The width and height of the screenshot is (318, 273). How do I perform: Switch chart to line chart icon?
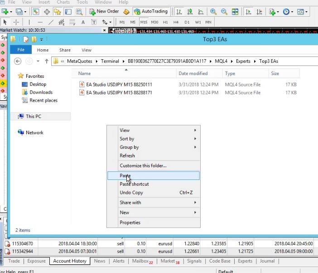[201, 12]
